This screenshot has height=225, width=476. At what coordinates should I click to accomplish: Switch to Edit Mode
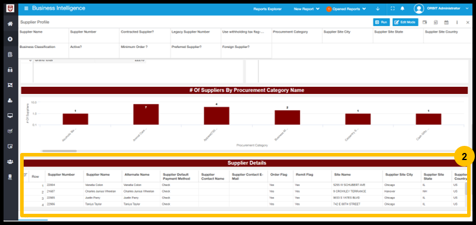click(406, 22)
